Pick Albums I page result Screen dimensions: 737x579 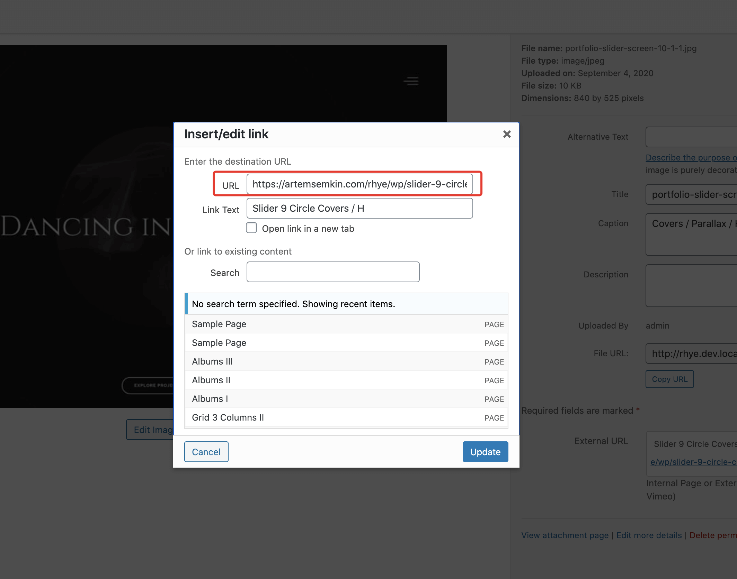pos(346,399)
